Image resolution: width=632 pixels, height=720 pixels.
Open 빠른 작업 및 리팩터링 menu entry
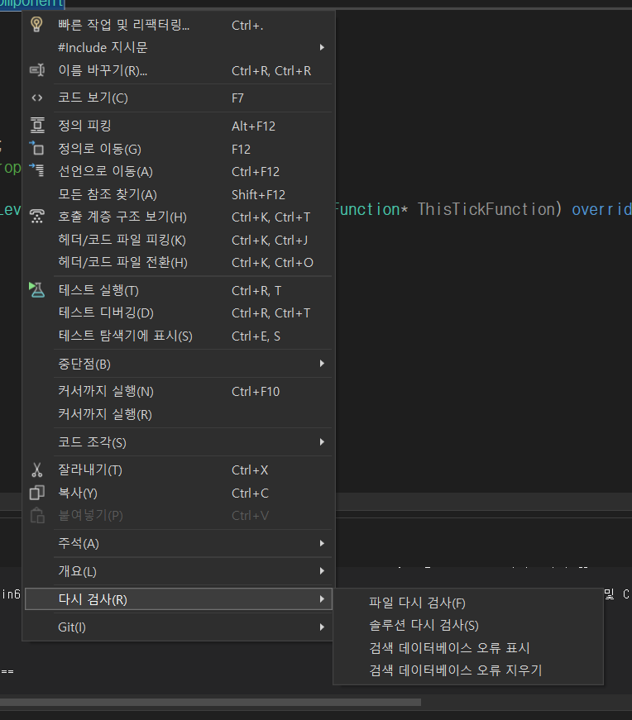click(179, 24)
